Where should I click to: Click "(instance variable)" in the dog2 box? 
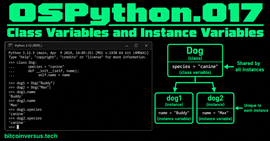pos(215,119)
